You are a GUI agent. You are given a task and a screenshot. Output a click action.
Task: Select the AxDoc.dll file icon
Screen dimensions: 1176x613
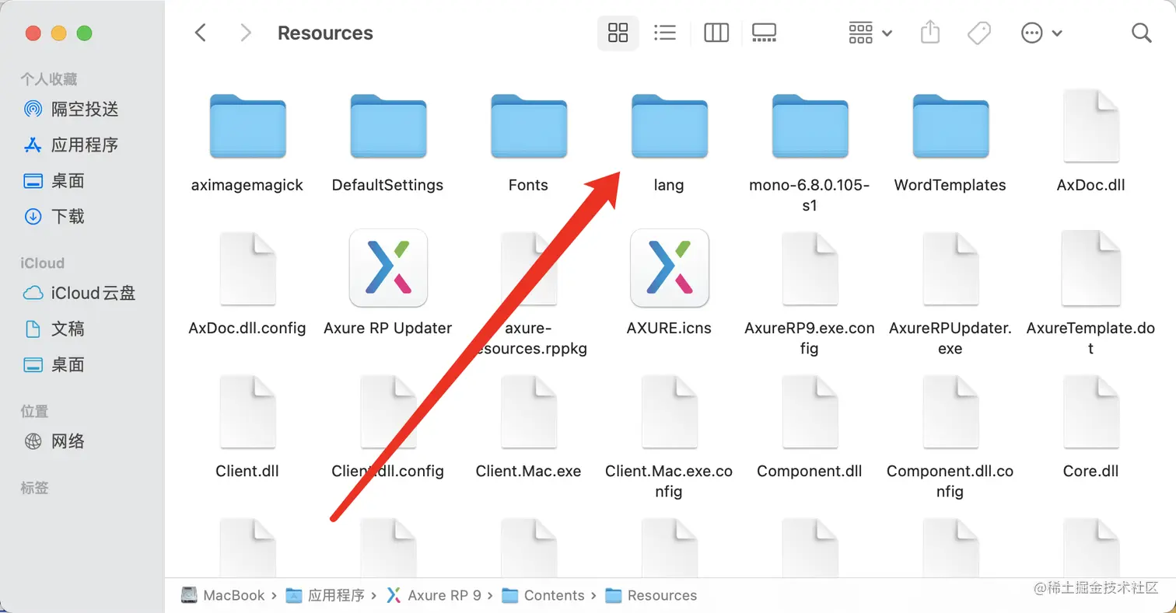(x=1091, y=126)
